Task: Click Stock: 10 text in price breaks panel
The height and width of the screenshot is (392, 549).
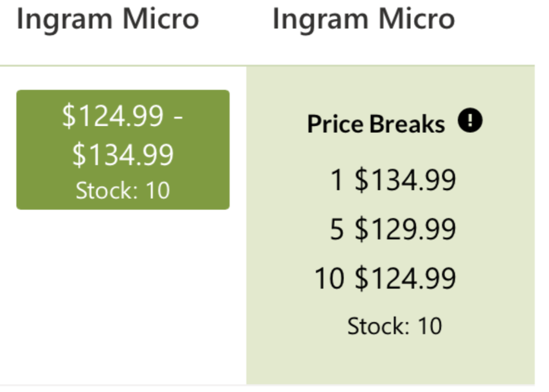Action: pos(395,326)
